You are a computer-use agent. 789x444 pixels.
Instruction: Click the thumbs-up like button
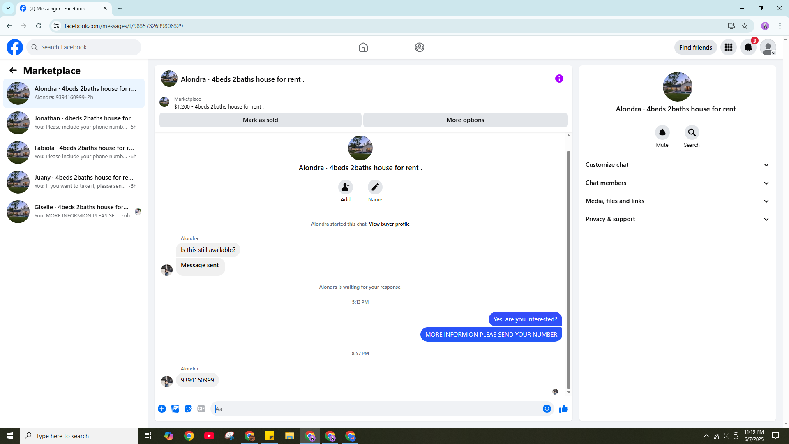click(x=563, y=409)
